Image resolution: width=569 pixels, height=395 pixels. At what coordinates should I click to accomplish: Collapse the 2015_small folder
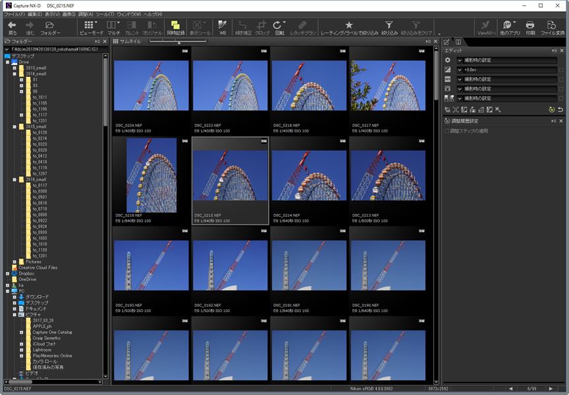pyautogui.click(x=14, y=126)
